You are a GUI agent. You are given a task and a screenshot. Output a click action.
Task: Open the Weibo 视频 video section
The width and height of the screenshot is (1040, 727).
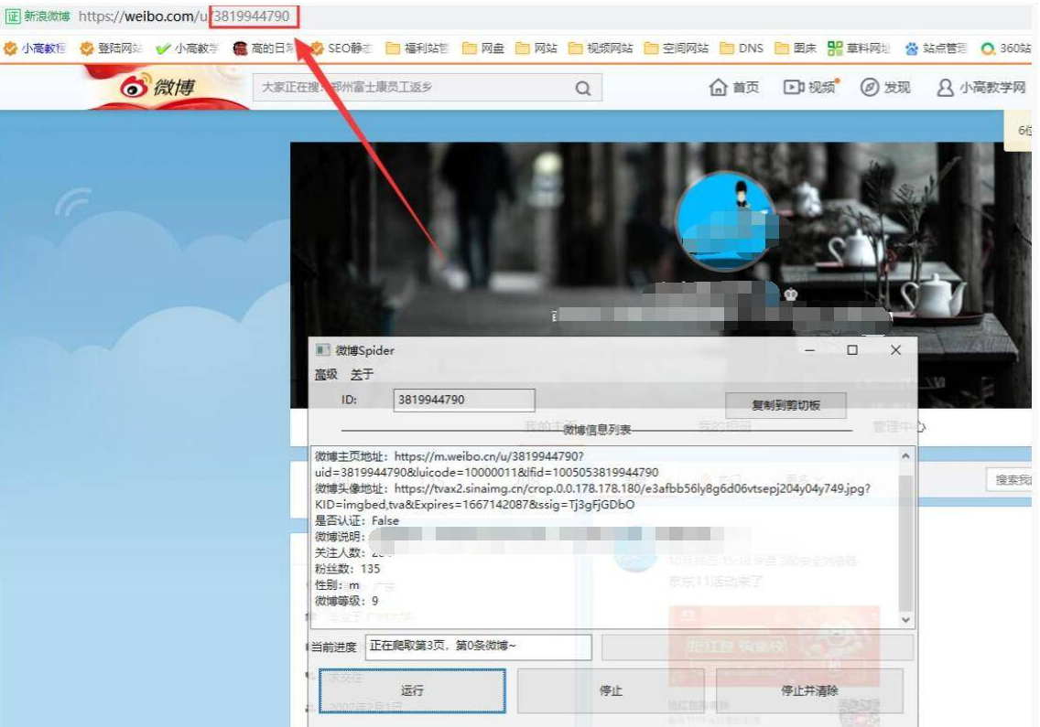tap(810, 87)
